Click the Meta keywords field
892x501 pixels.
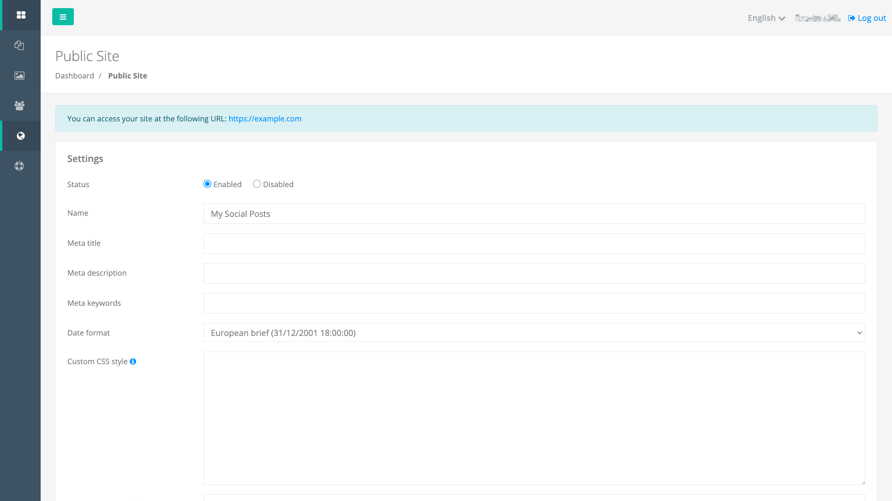pos(534,303)
